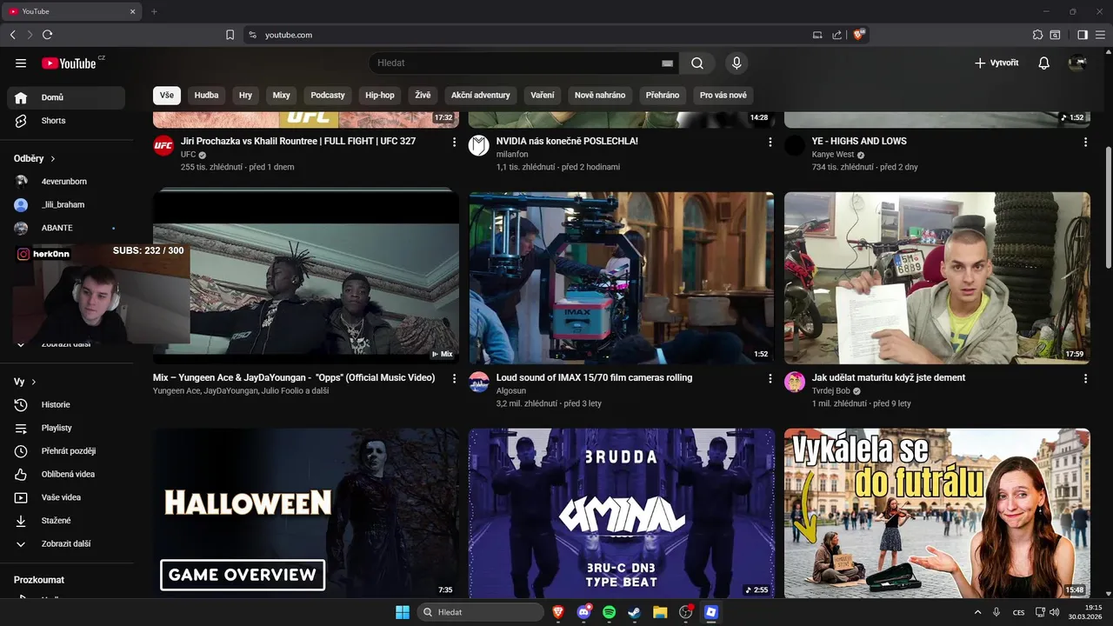Click the search magnifier button
The width and height of the screenshot is (1113, 626).
point(697,63)
